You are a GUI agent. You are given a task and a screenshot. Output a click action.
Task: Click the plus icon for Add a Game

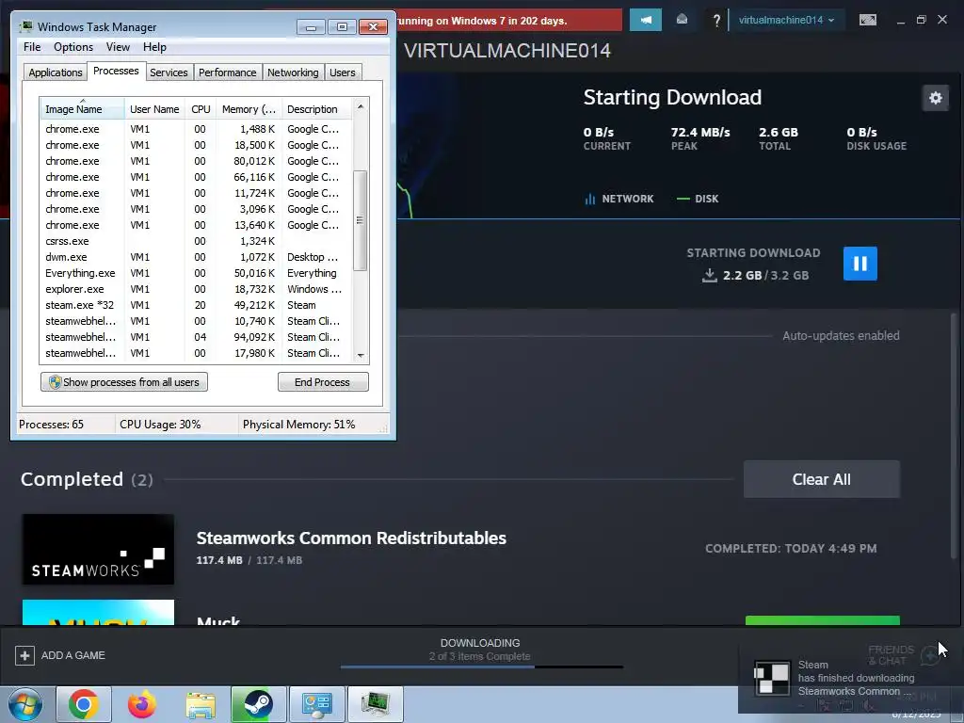(x=24, y=655)
